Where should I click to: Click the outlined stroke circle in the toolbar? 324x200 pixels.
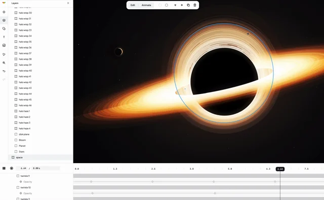click(x=167, y=5)
